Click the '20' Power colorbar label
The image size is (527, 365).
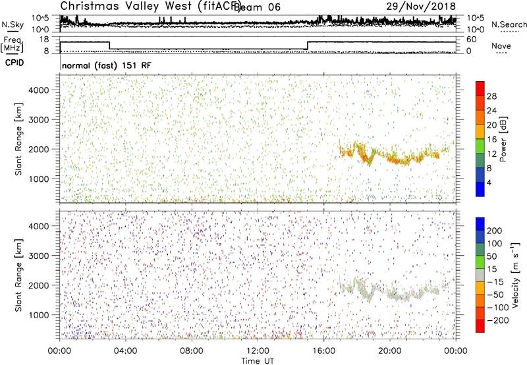click(491, 125)
